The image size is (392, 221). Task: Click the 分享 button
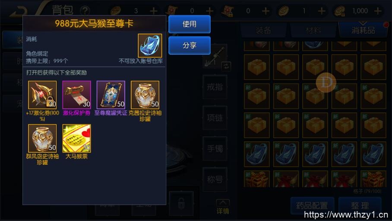coord(189,45)
